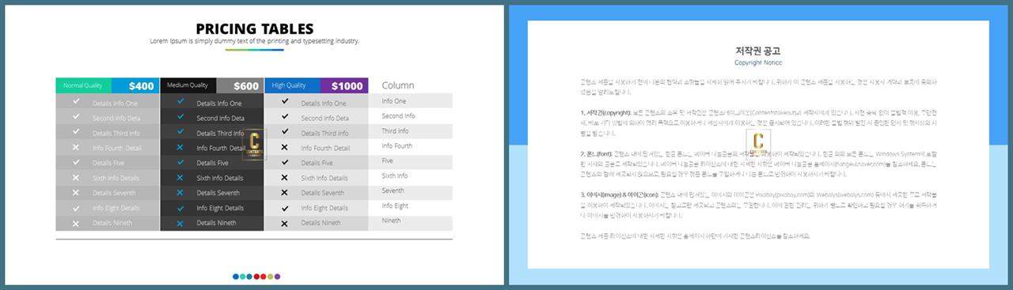The image size is (1013, 290).
Task: Click the black cross beside High Quality Details Seventh
Action: [284, 192]
